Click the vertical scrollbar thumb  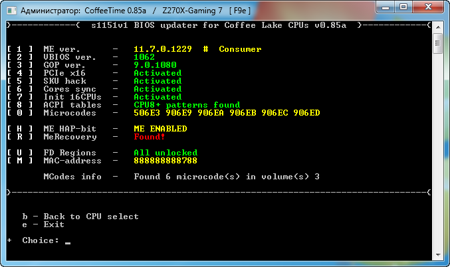(438, 43)
